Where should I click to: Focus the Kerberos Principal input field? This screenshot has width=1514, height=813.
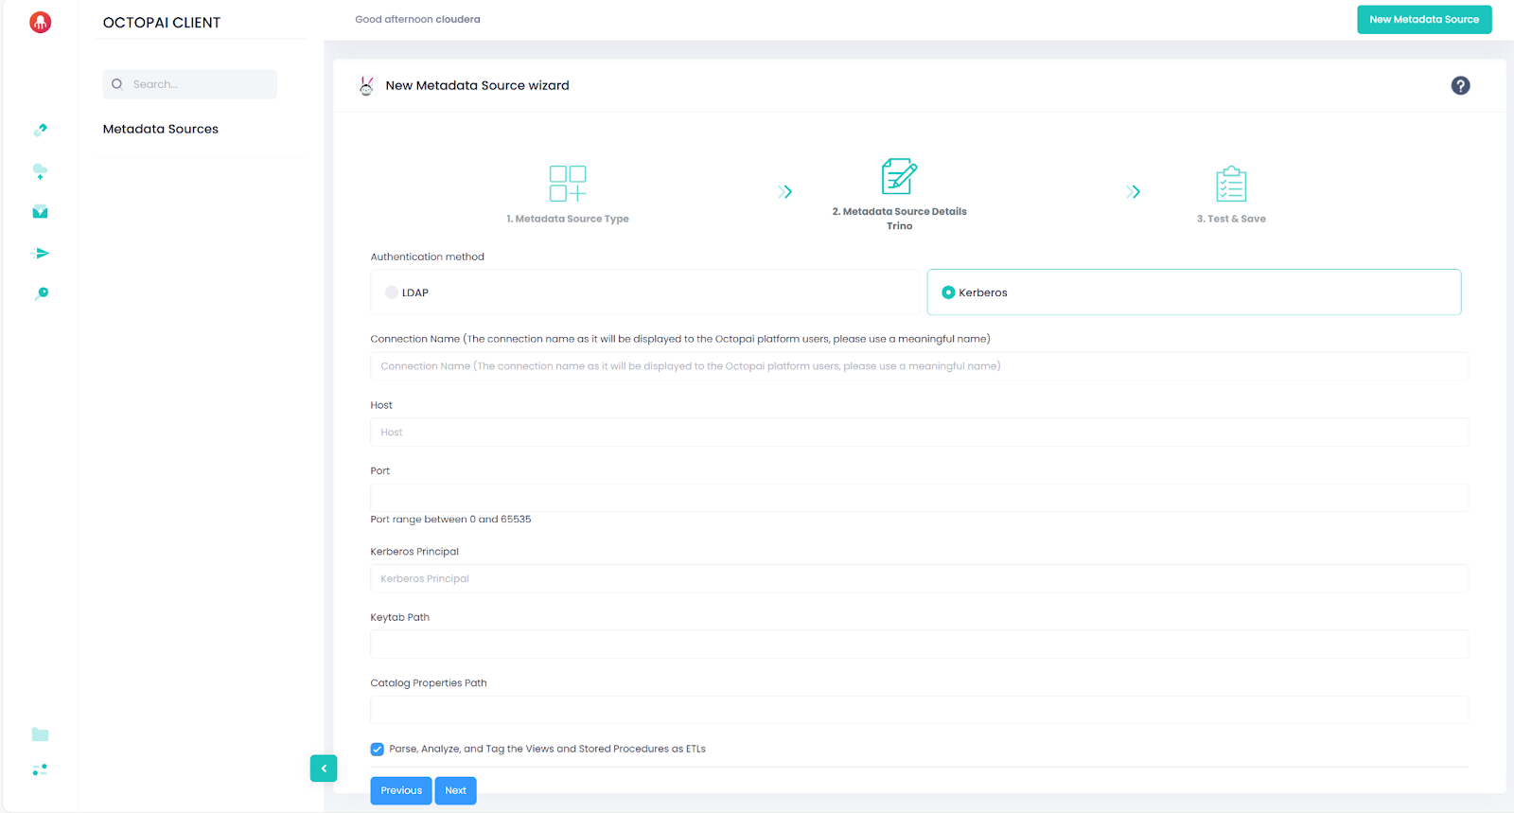tap(920, 578)
